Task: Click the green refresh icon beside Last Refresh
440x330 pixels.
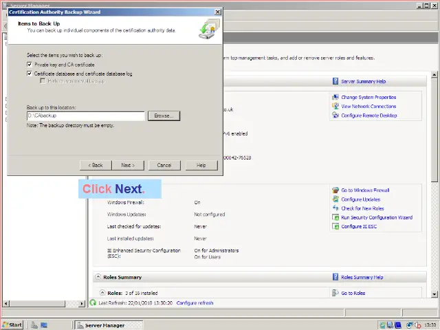Action: point(93,302)
